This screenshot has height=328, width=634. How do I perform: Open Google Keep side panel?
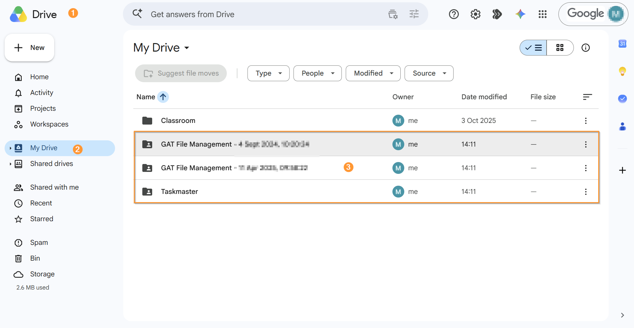(x=622, y=71)
